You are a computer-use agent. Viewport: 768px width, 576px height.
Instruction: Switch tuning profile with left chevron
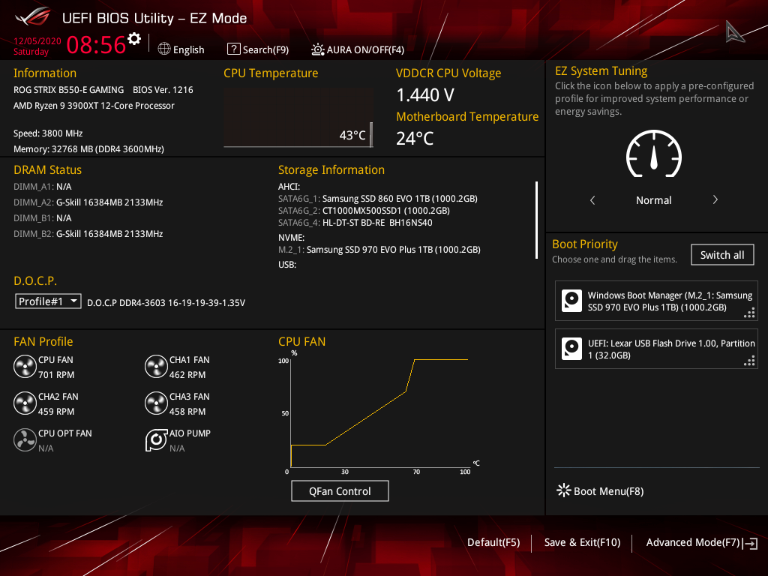tap(592, 199)
